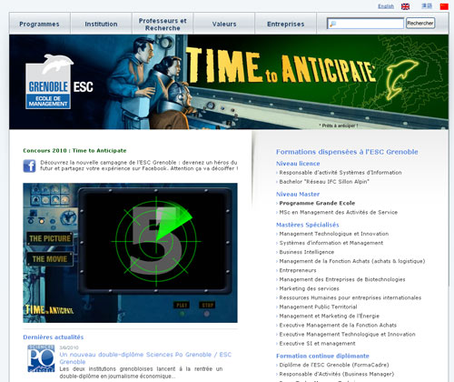Open Concours 2010 : Time to Anticipate heading
This screenshot has width=454, height=382.
(74, 151)
